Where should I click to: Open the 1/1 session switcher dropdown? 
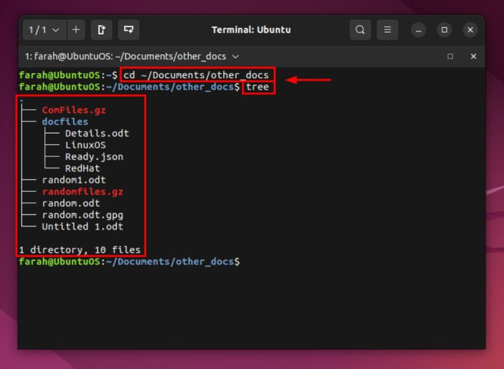coord(43,30)
